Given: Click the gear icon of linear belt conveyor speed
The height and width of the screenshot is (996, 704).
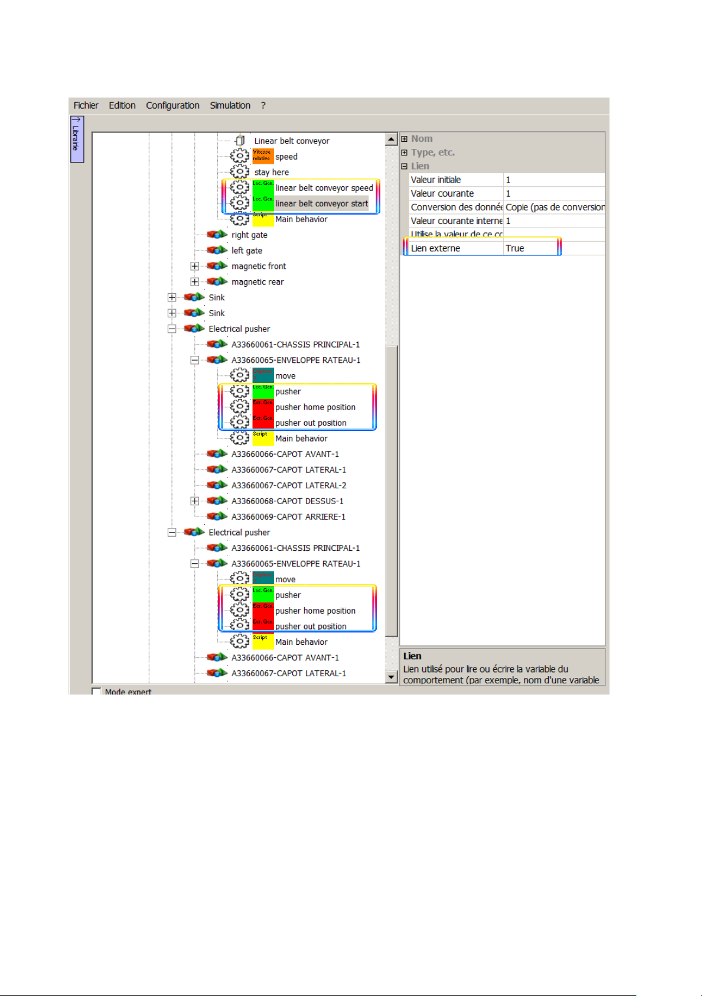Looking at the screenshot, I should pos(240,188).
